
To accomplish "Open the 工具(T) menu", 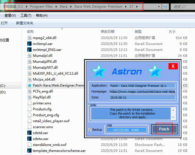I will [26, 16].
